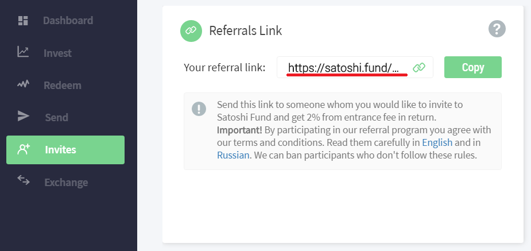Open help via the question mark icon
Screen dimensions: 531x251
497,29
